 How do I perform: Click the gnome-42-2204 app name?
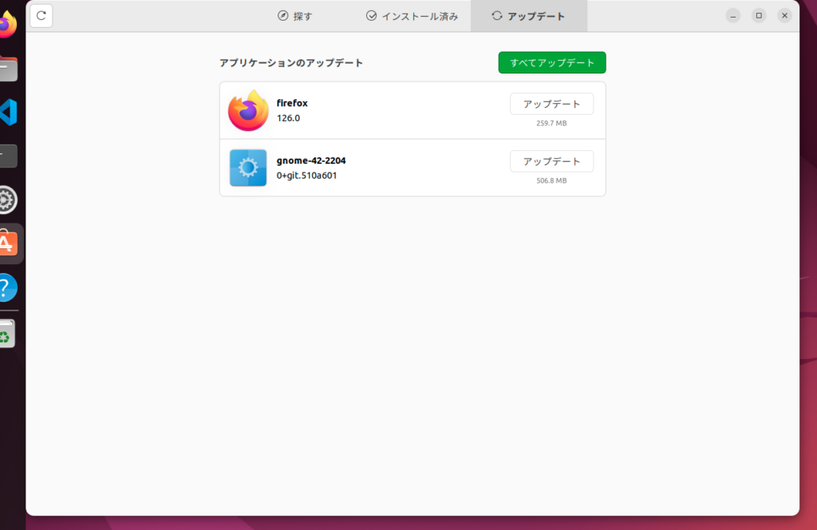point(311,160)
